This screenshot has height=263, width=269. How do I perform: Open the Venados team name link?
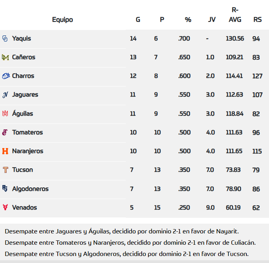coord(25,207)
